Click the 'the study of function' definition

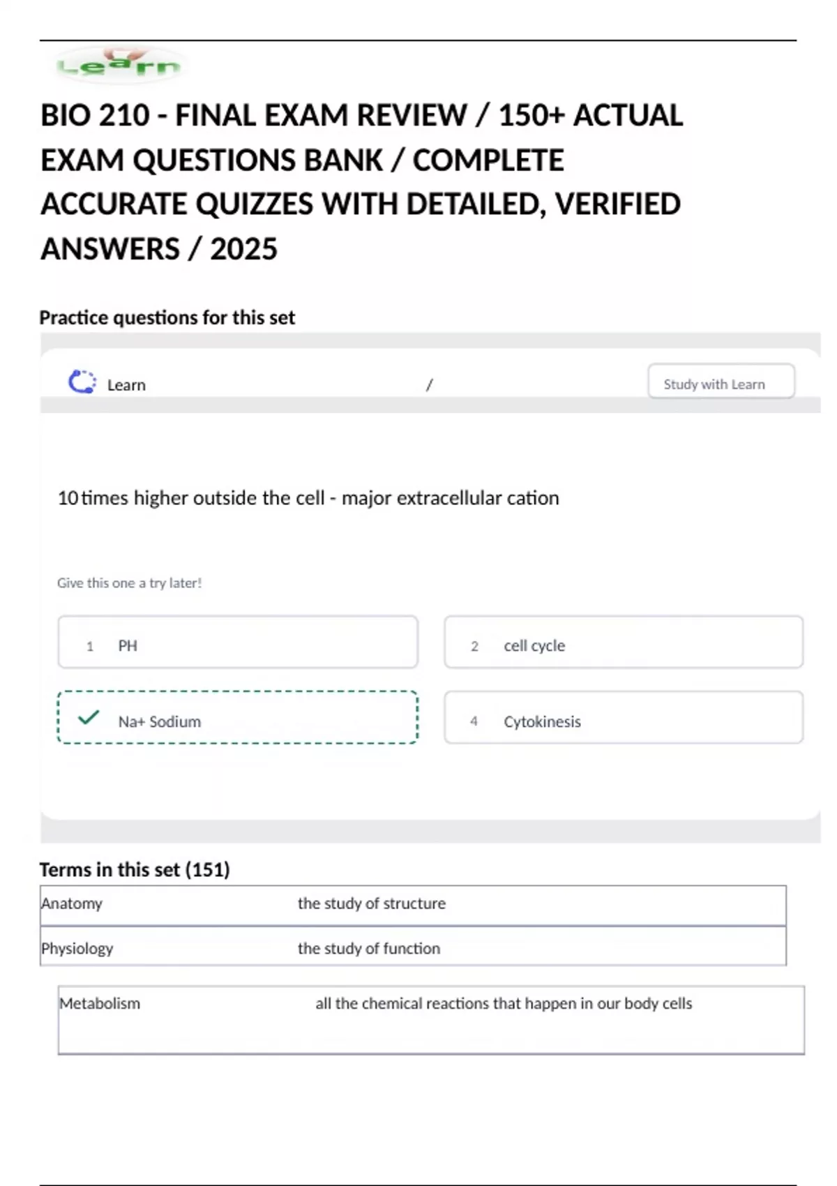tap(369, 949)
